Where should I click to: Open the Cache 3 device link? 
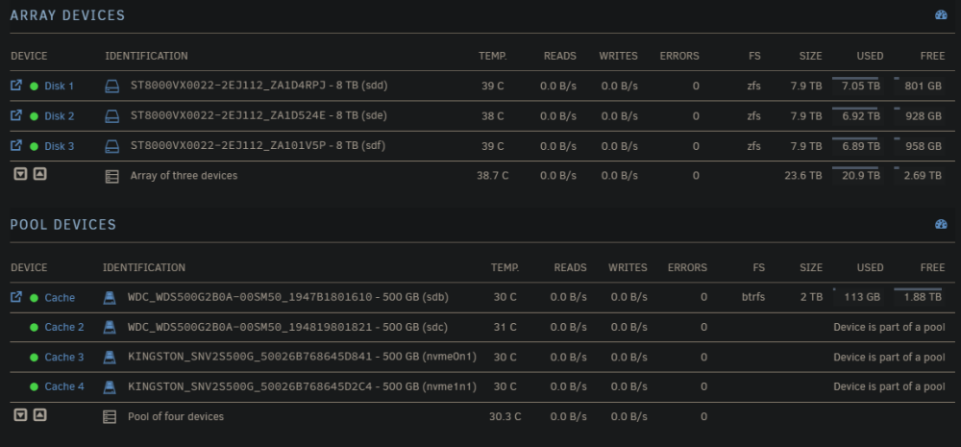click(x=64, y=357)
